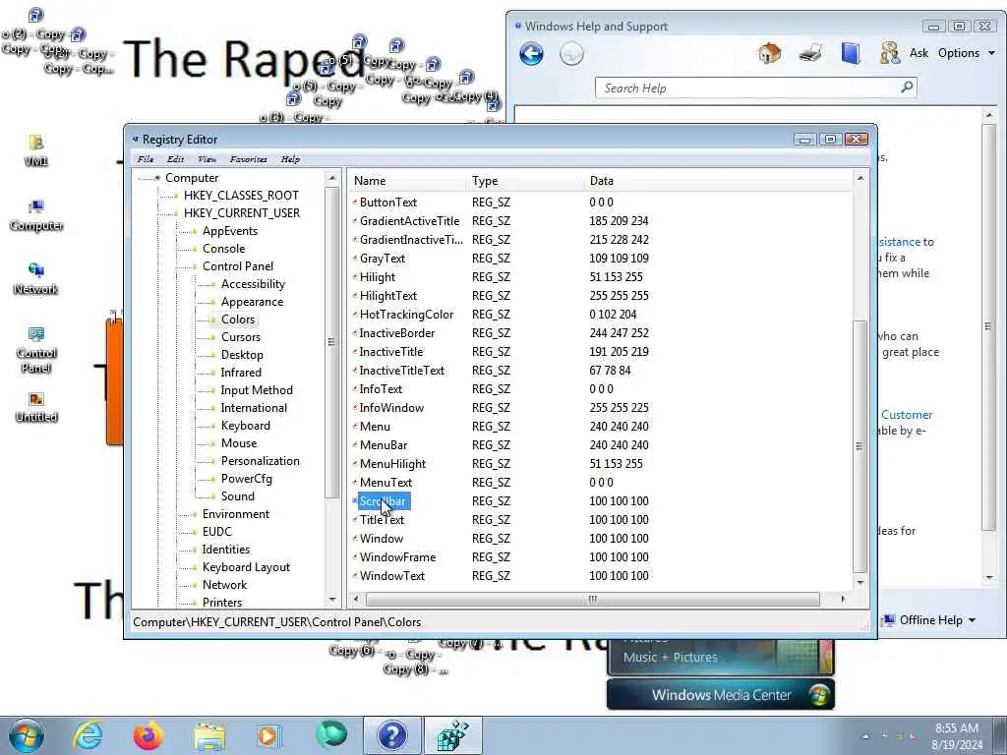Select the GradientActiveTitle value

point(409,221)
